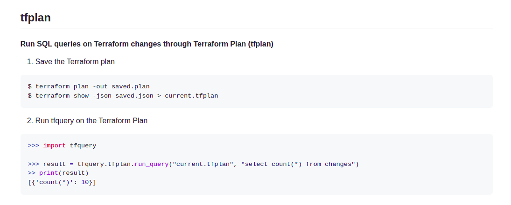
Task: Click 'saved.json' in the second shell command
Action: [x=134, y=96]
